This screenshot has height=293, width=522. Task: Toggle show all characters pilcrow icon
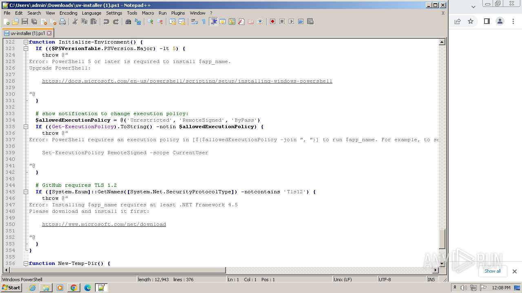[x=204, y=22]
